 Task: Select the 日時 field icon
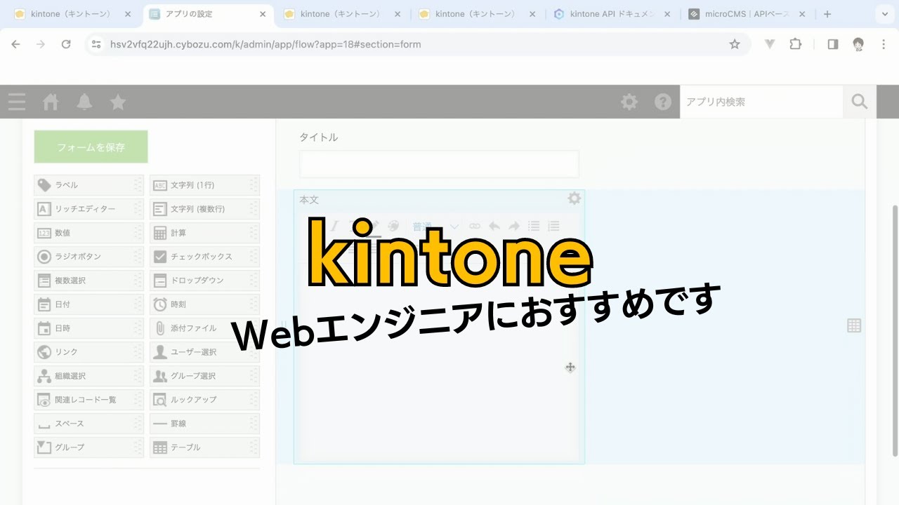pyautogui.click(x=44, y=328)
